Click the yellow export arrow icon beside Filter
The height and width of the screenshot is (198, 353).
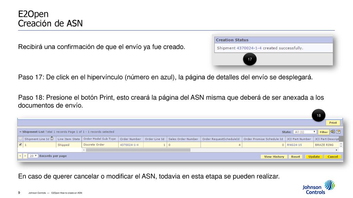pos(333,132)
